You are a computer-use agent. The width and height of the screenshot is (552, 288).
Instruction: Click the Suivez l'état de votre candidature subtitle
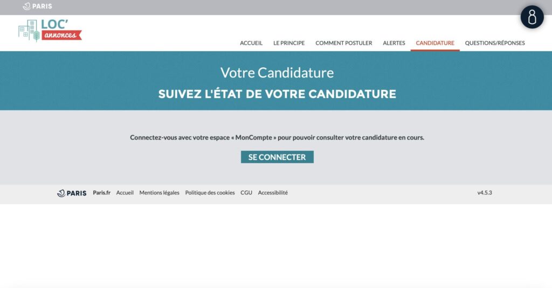tap(277, 94)
